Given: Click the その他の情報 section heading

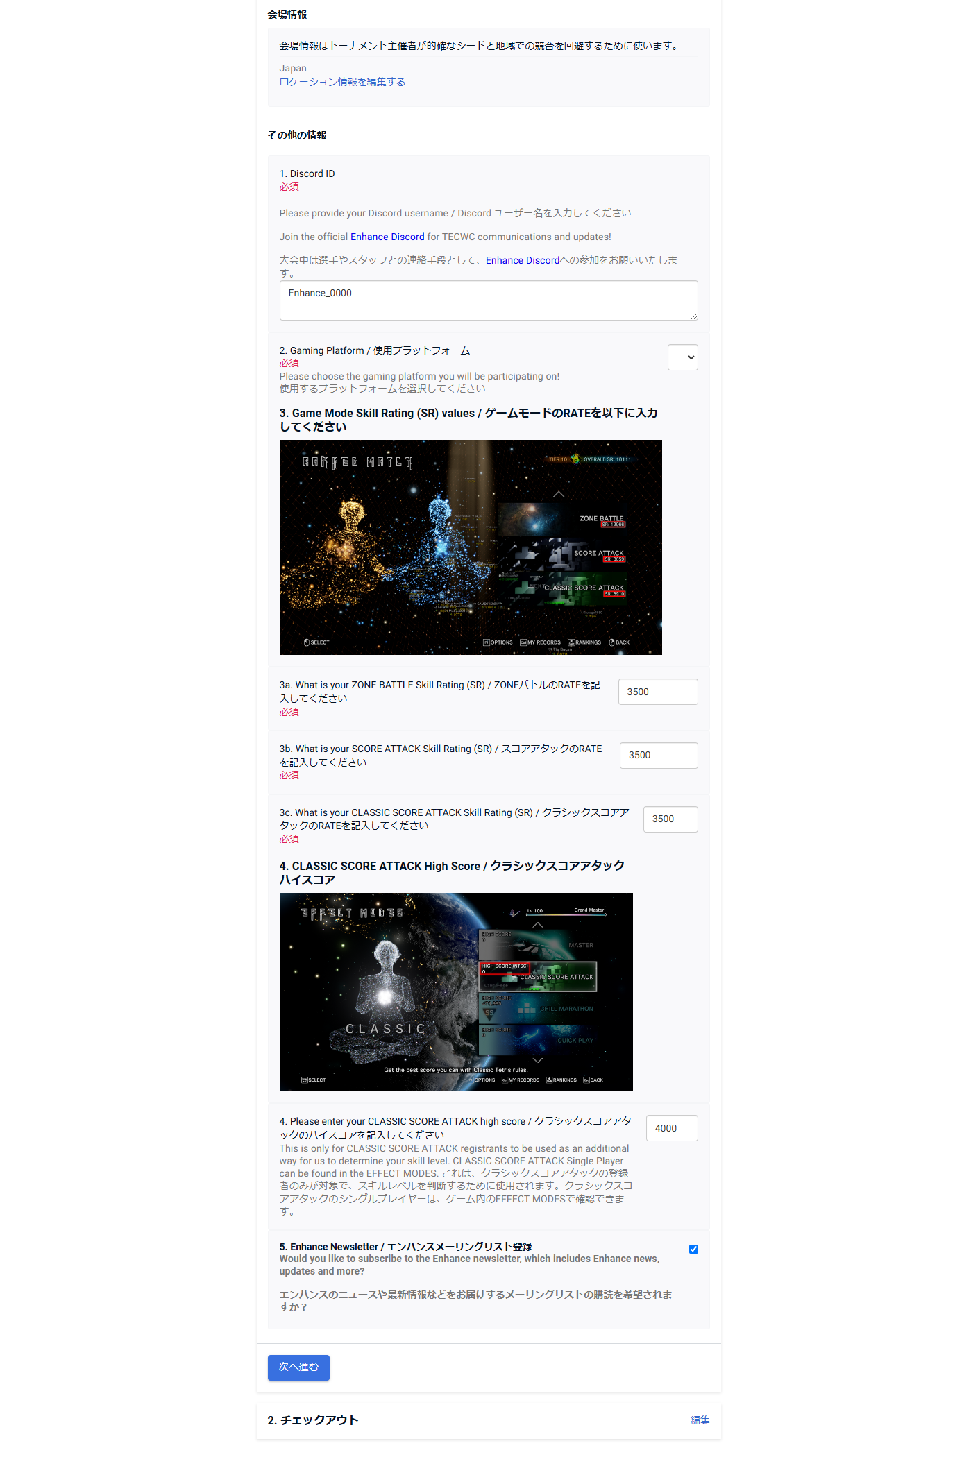Looking at the screenshot, I should [297, 135].
